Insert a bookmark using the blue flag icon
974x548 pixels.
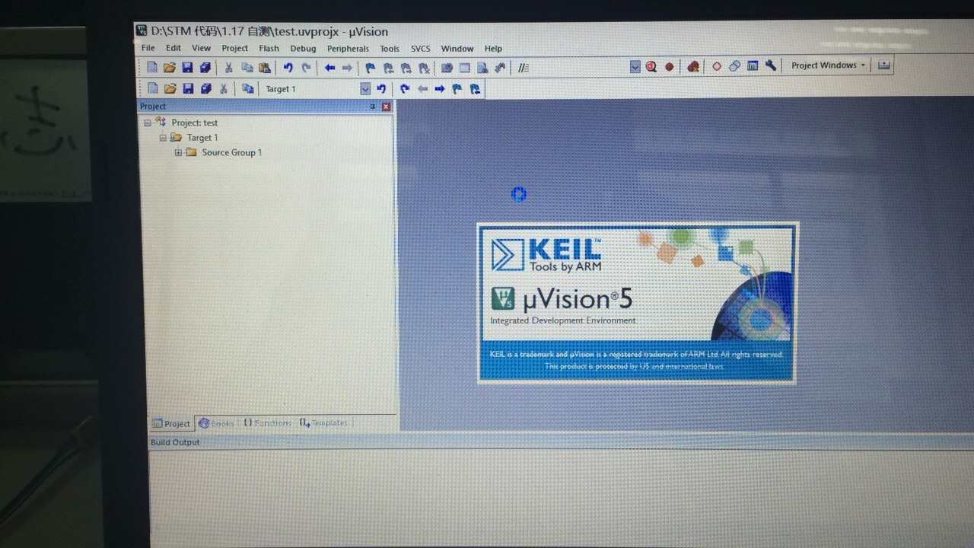[x=370, y=68]
